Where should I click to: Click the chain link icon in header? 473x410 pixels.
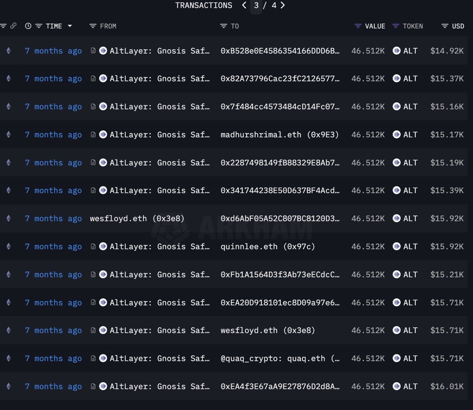13,26
